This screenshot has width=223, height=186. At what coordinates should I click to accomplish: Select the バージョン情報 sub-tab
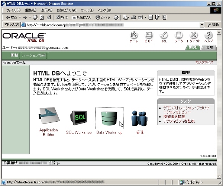point(34,55)
